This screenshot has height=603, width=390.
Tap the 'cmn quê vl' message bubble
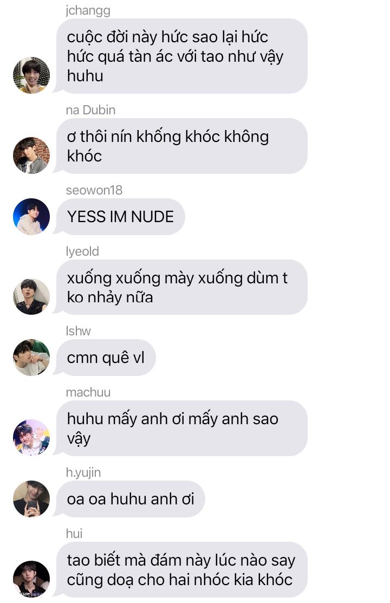click(x=106, y=358)
